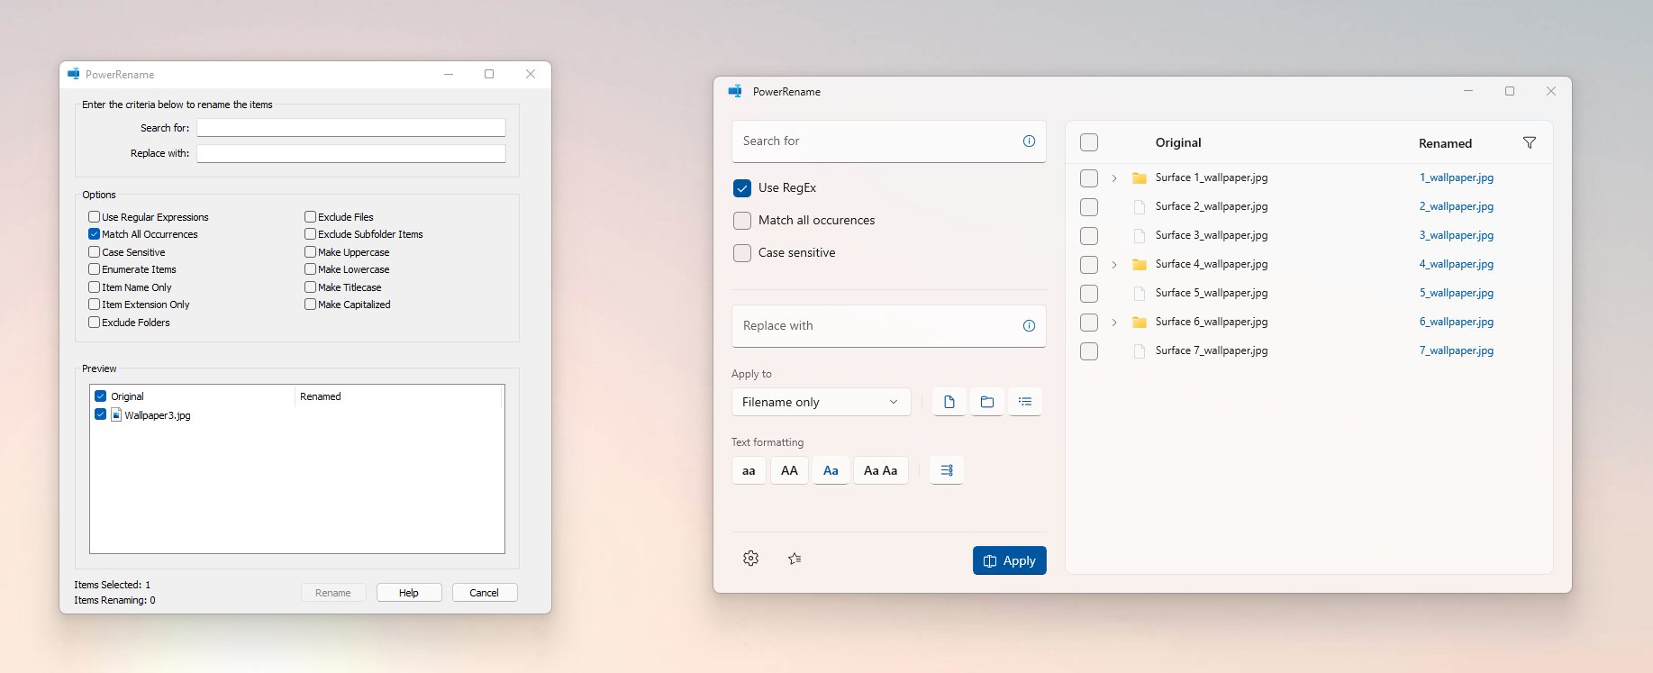The width and height of the screenshot is (1653, 673).
Task: Check Use Regular Expressions in old dialog
Action: click(x=95, y=217)
